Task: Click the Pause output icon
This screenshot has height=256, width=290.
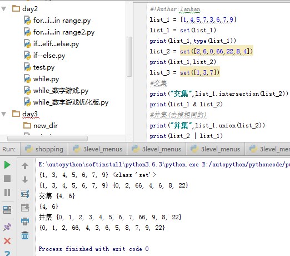Action: (7, 193)
